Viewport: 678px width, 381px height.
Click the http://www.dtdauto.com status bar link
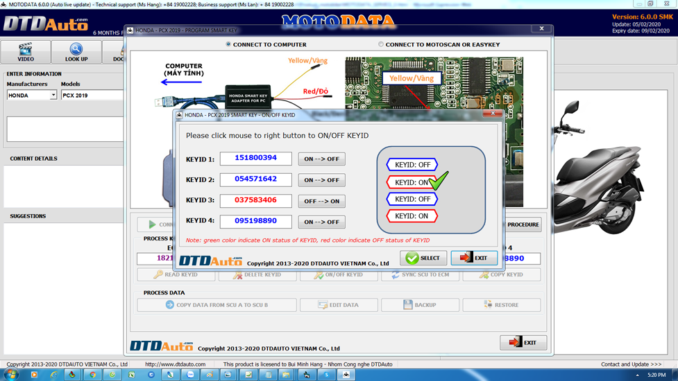(175, 364)
